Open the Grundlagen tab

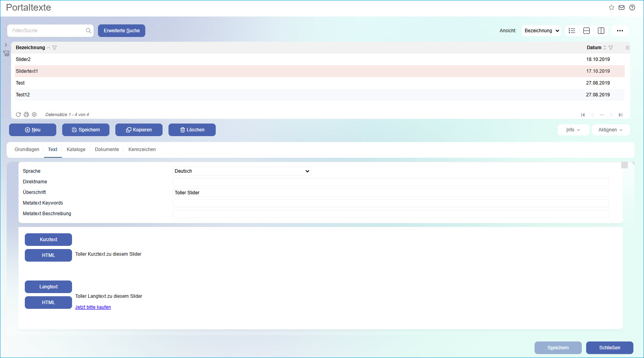[27, 149]
